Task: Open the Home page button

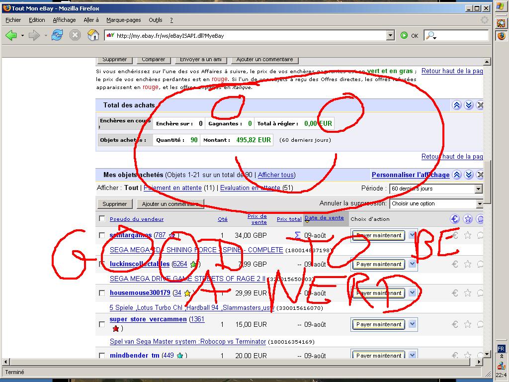Action: (x=93, y=35)
